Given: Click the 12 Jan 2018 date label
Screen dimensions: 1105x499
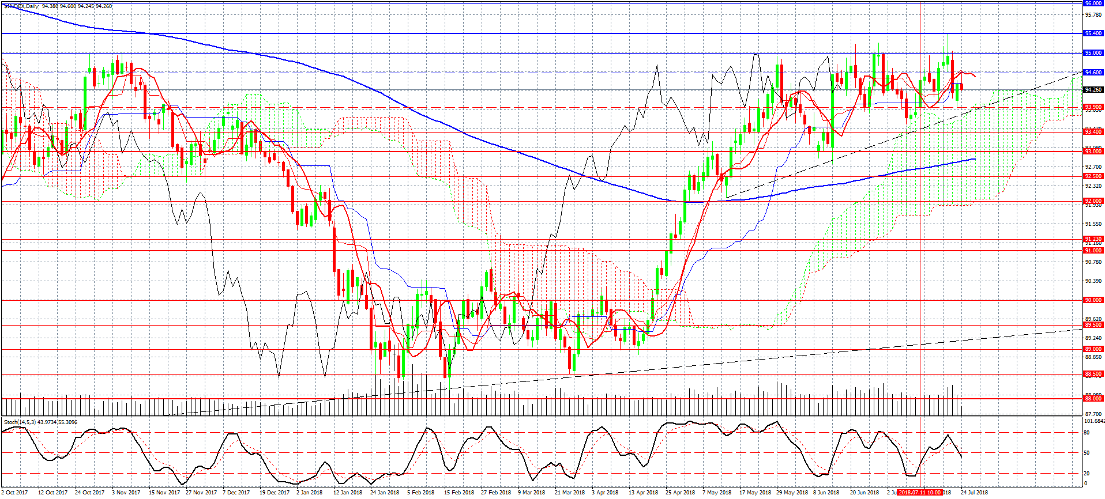Looking at the screenshot, I should click(347, 493).
